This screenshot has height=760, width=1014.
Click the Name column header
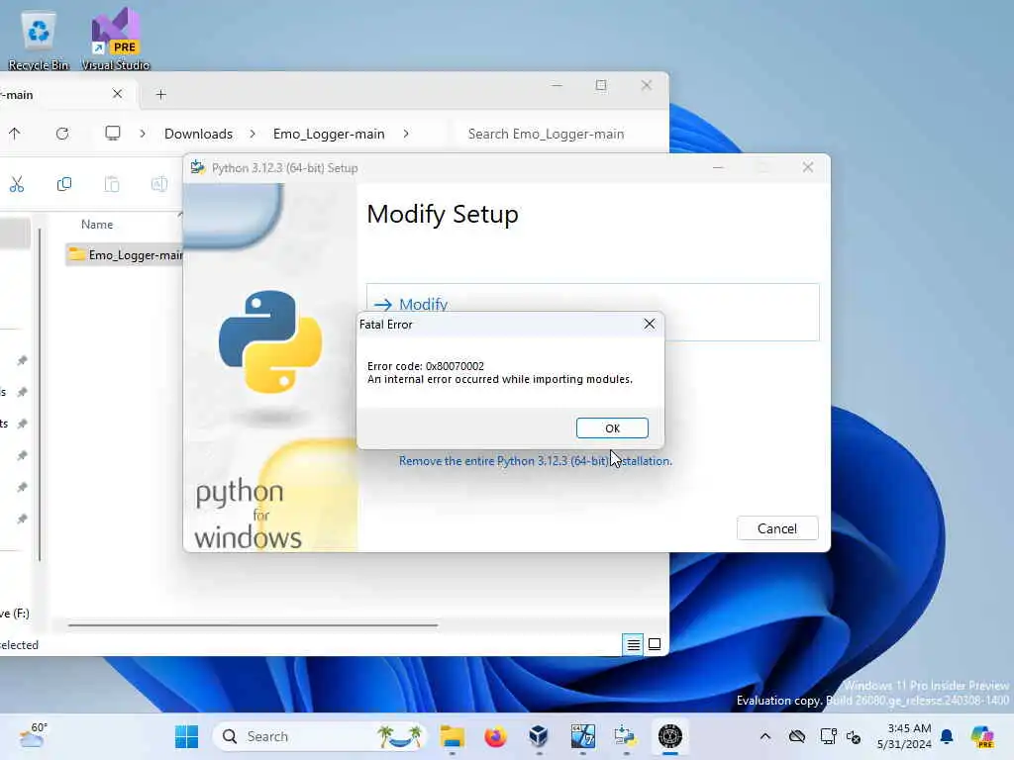(x=97, y=225)
